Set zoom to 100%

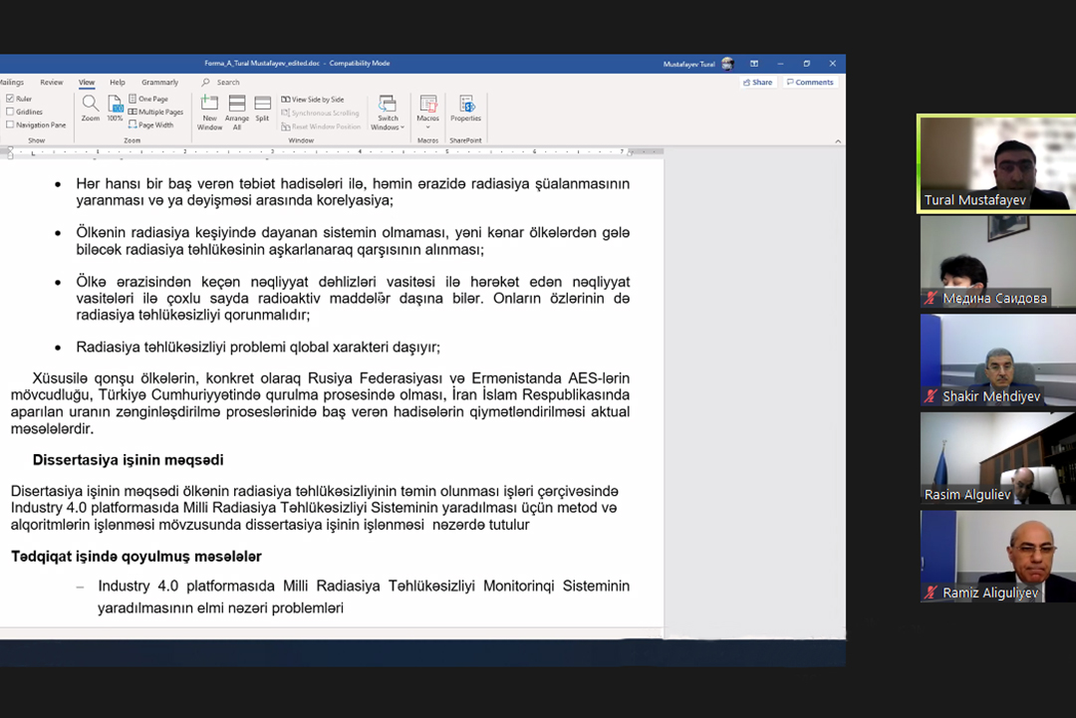(x=114, y=109)
